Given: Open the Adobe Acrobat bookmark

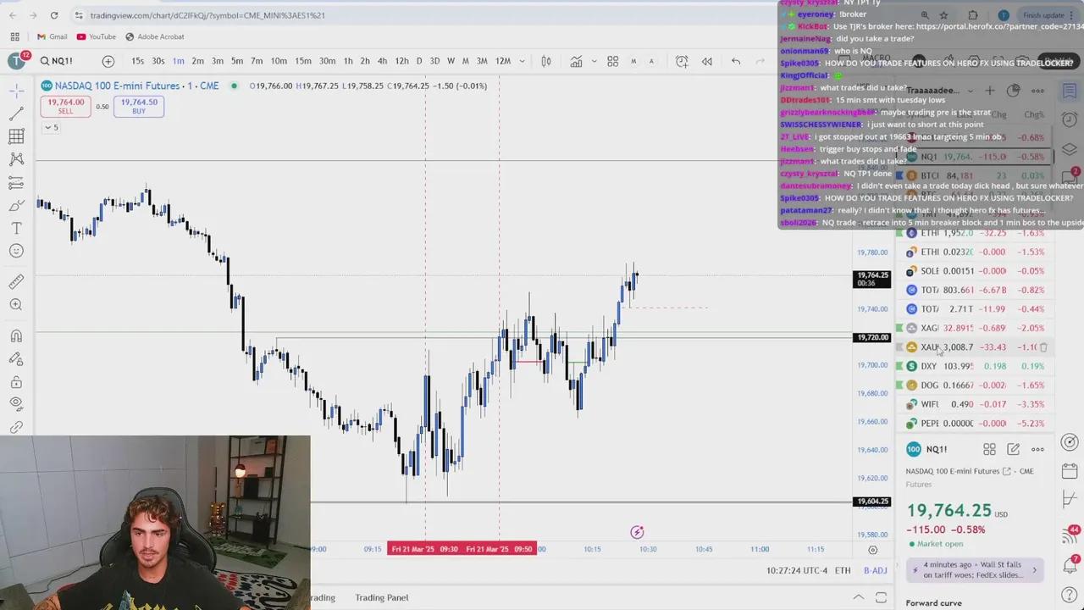Looking at the screenshot, I should (x=154, y=36).
